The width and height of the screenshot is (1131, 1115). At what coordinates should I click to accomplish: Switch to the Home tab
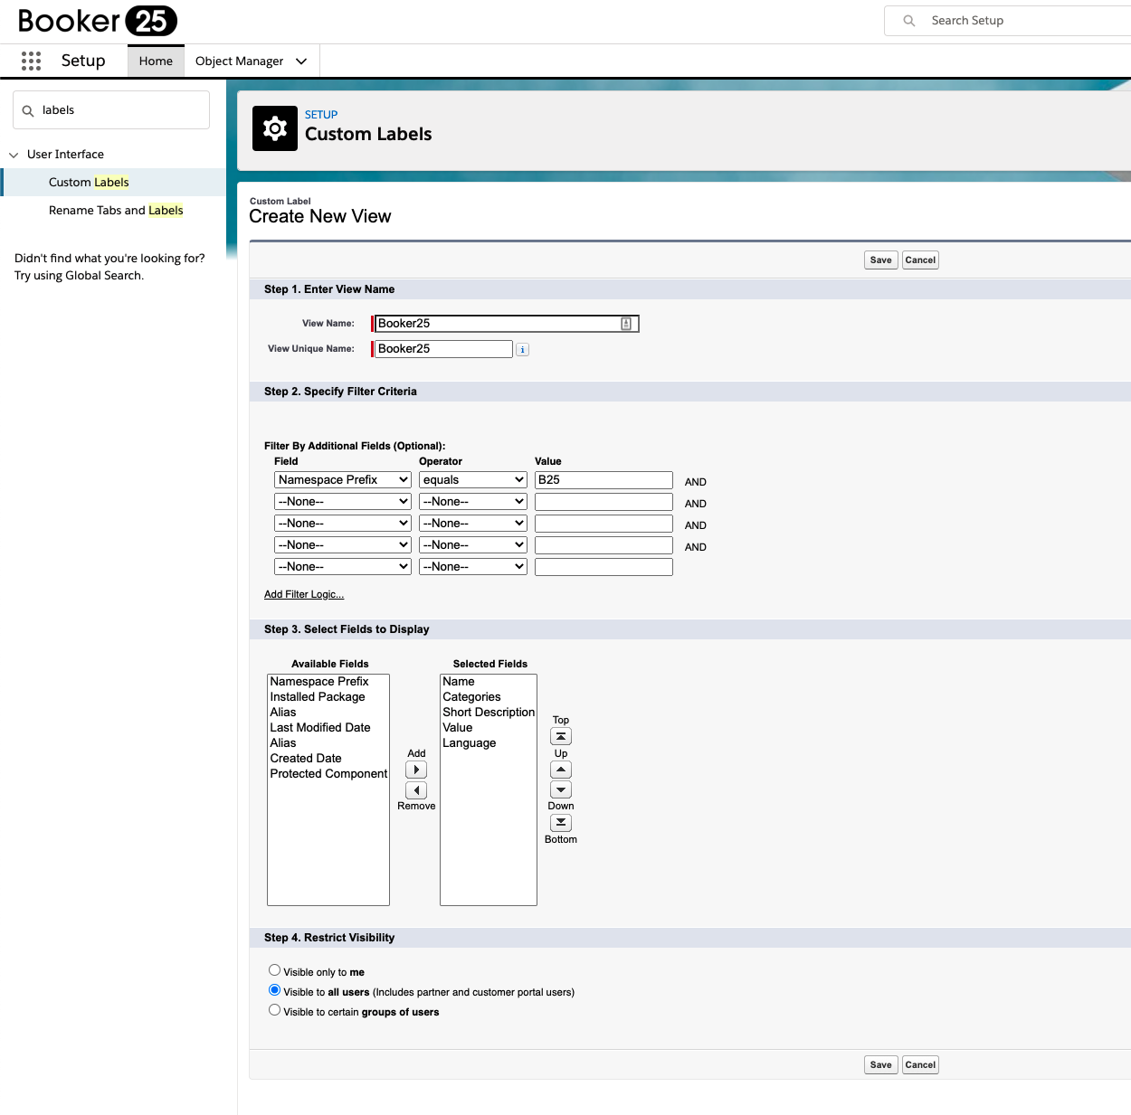click(156, 61)
